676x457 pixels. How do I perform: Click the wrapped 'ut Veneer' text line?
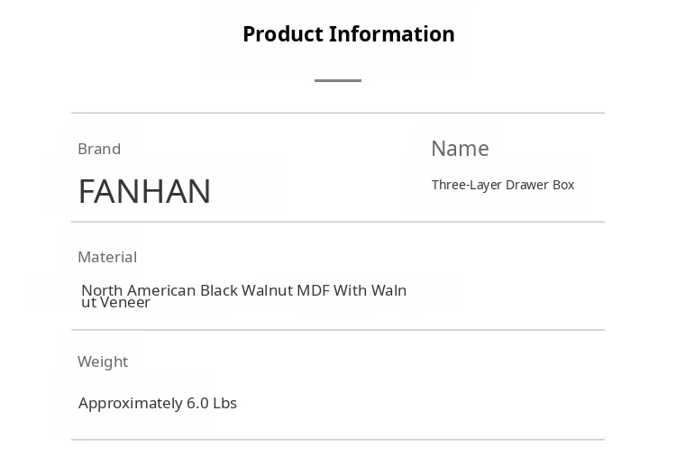[115, 303]
